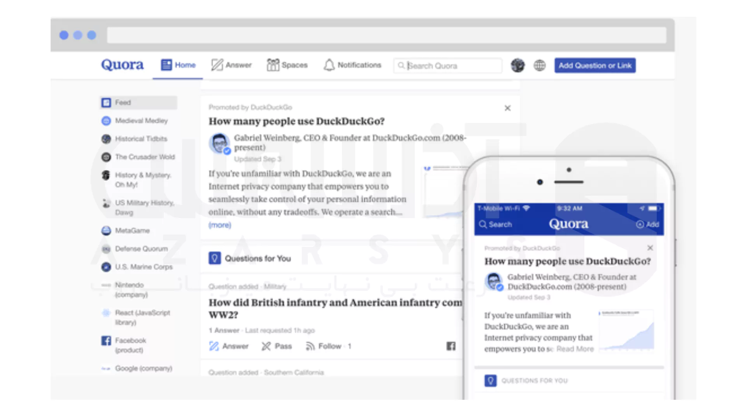Click the browser address bar
The width and height of the screenshot is (747, 420).
387,35
